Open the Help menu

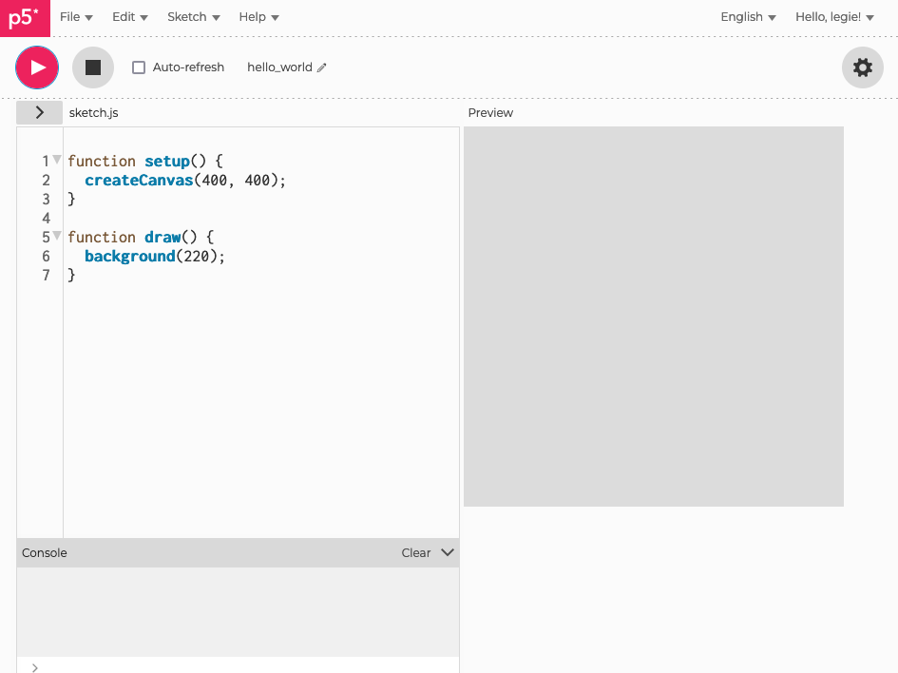coord(258,17)
